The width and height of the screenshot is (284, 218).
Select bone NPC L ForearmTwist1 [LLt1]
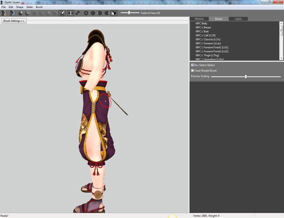coord(212,47)
